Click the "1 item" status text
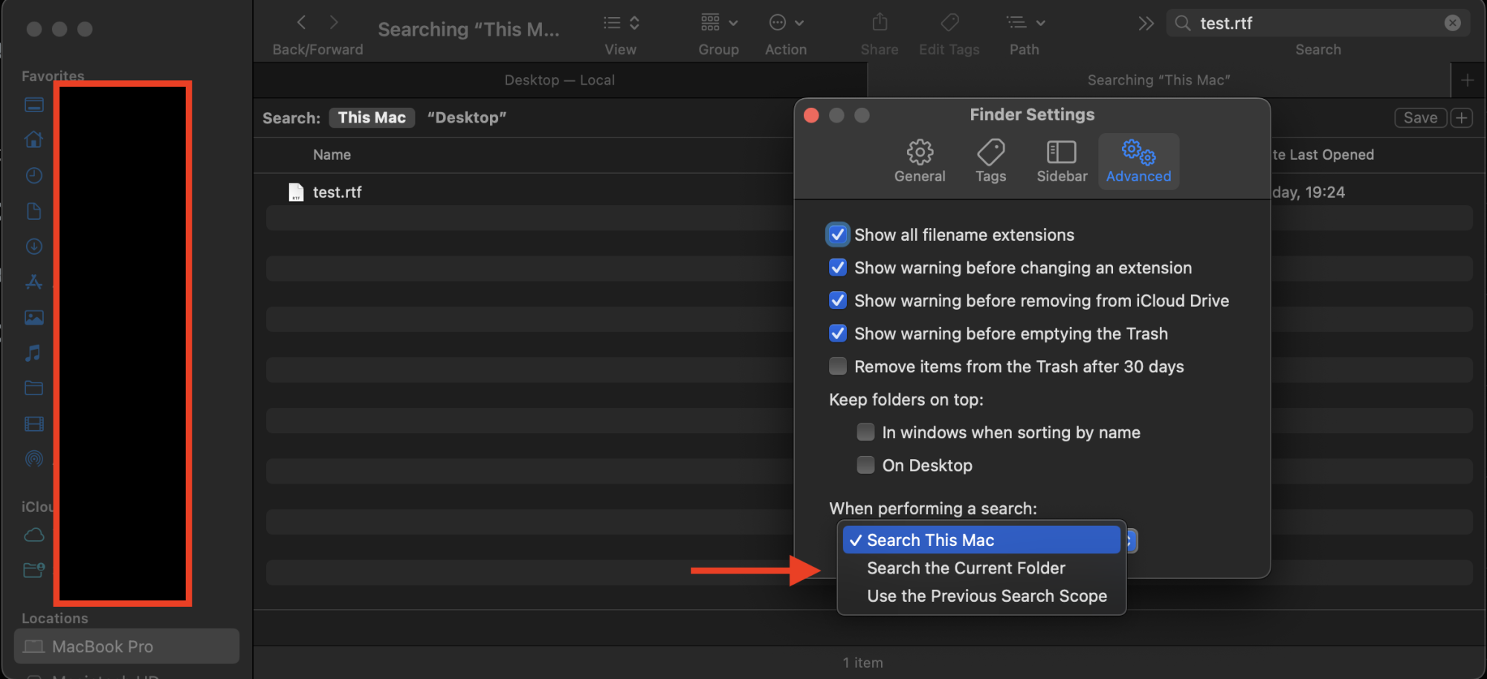1487x679 pixels. coord(862,663)
